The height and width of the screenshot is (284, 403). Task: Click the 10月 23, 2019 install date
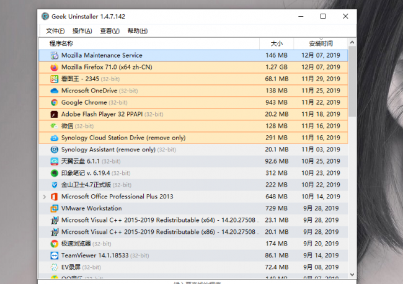coord(321,173)
